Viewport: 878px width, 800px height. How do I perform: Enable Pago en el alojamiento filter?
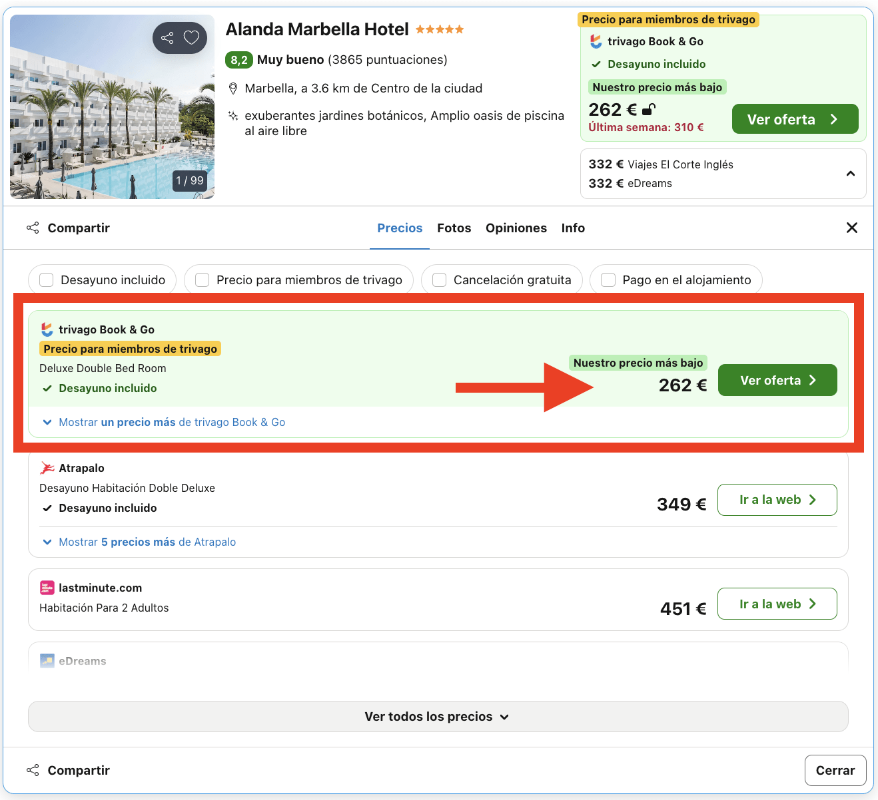click(608, 280)
